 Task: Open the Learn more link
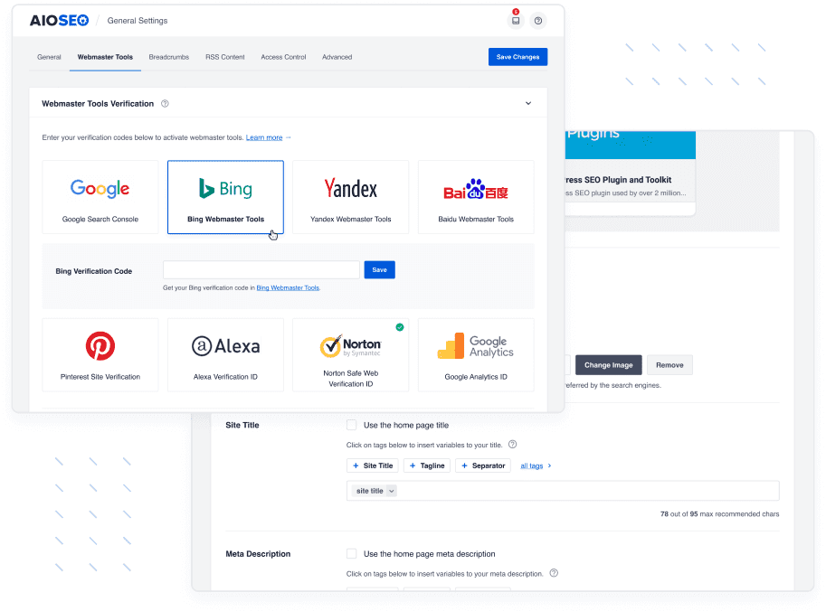pos(264,137)
